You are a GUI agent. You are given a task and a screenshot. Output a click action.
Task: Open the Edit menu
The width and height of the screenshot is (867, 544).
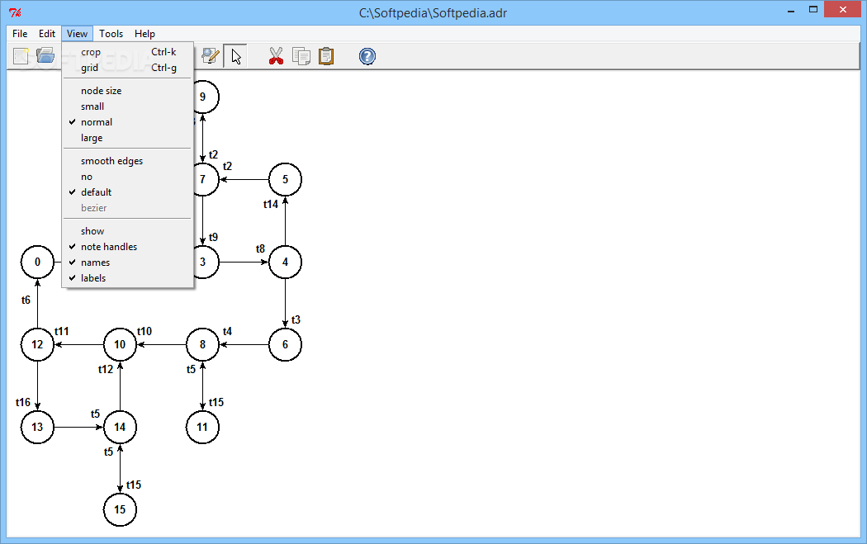click(x=47, y=34)
